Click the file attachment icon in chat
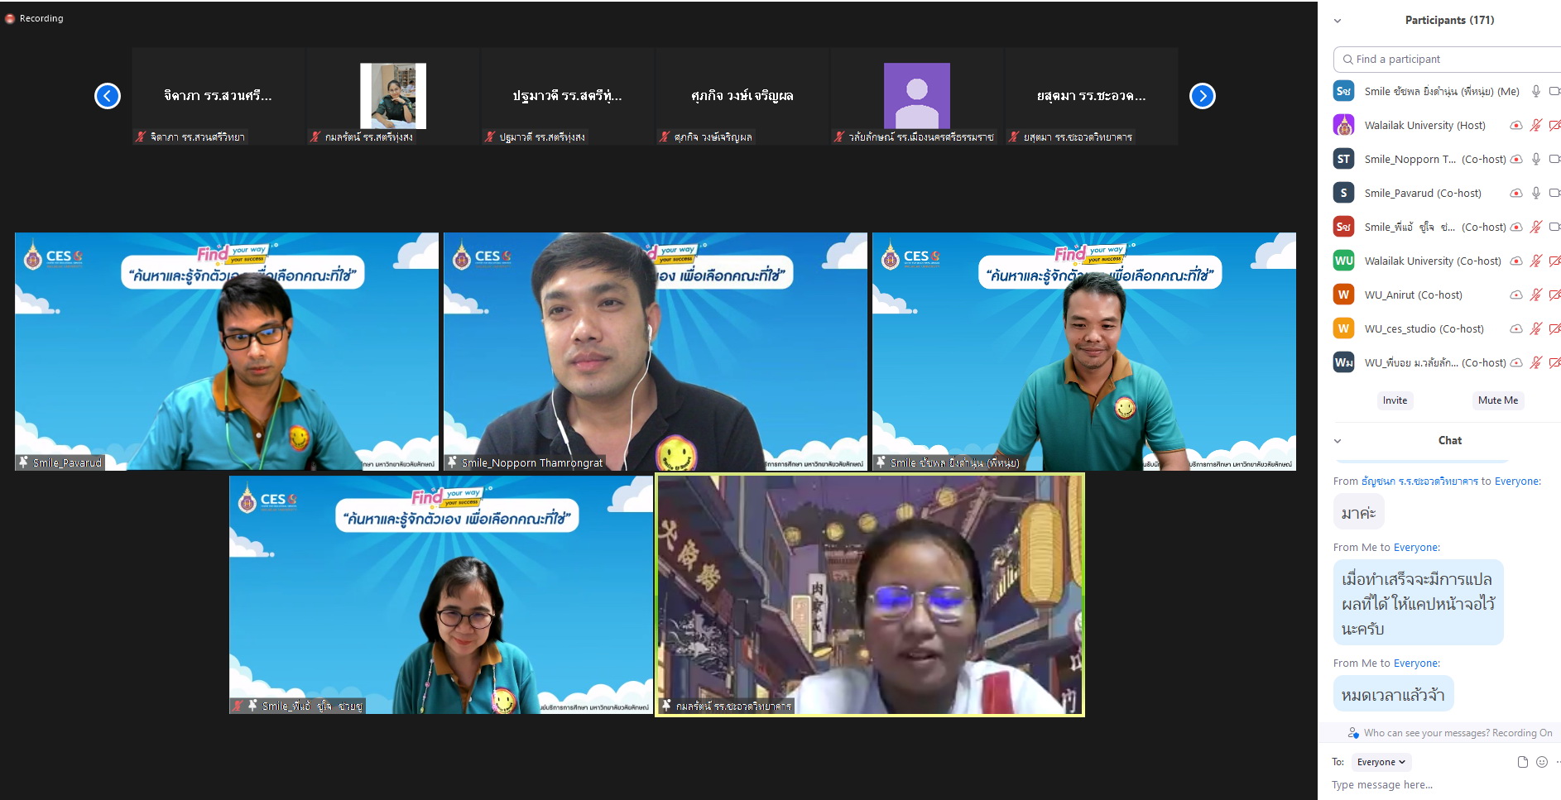This screenshot has height=800, width=1561. coord(1522,762)
